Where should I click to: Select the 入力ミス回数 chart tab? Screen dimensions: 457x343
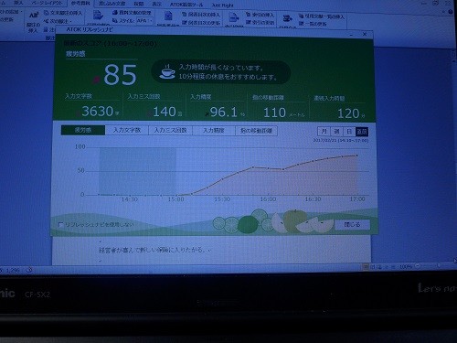pyautogui.click(x=170, y=131)
